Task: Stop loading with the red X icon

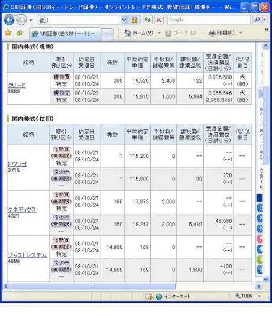Action: [159, 20]
